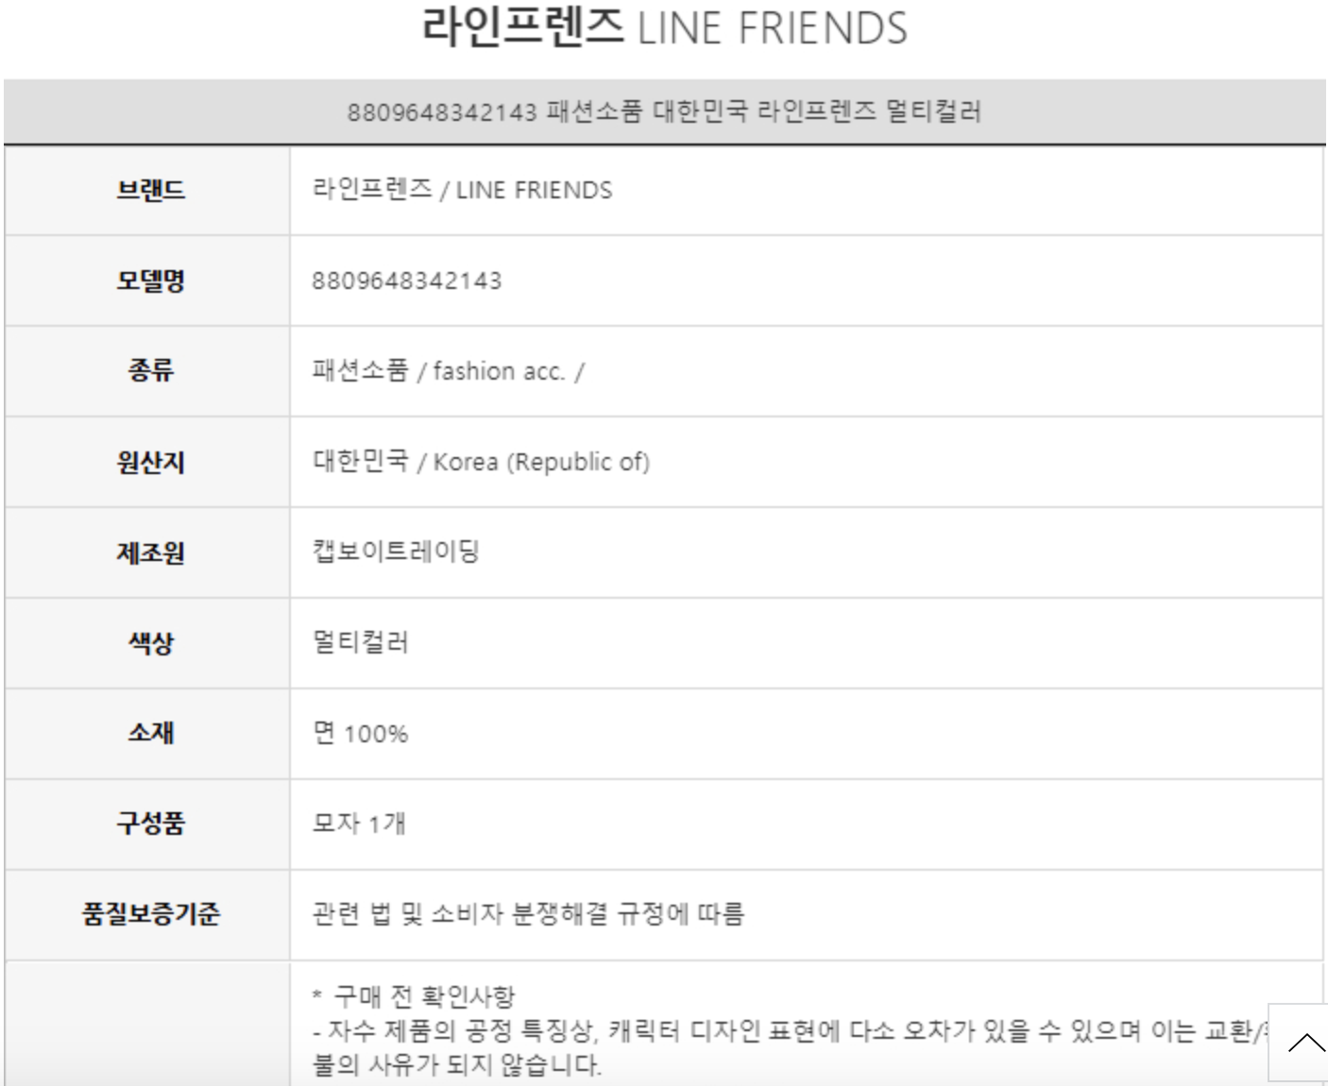Click the 모자 1개 components value
Screen dimensions: 1328x1086
pos(359,823)
